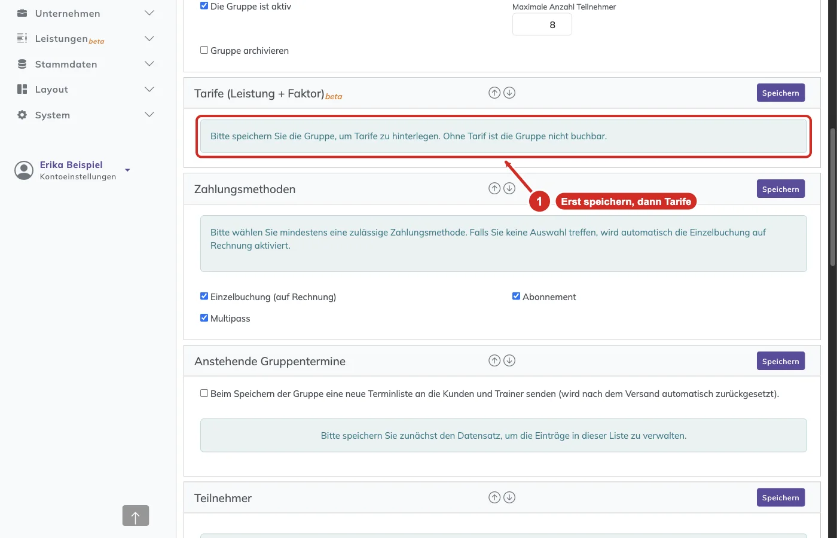837x538 pixels.
Task: Move Teilnehmer section down
Action: pos(509,497)
